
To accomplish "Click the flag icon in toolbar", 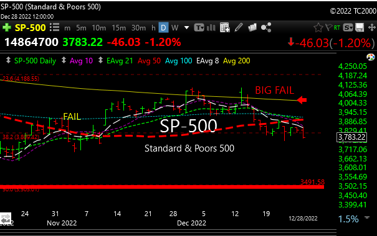I will pos(328,27).
